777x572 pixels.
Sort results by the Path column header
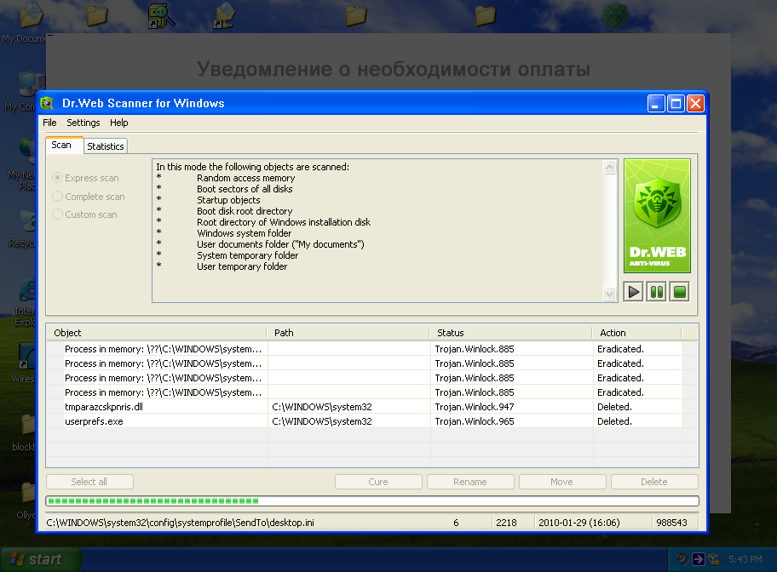point(348,333)
